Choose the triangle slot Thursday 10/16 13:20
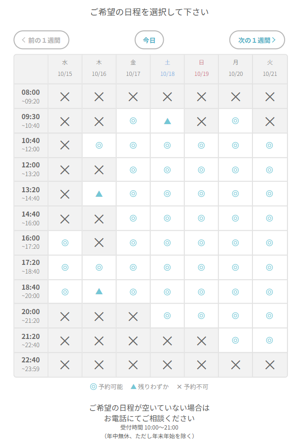The width and height of the screenshot is (304, 441). point(99,194)
